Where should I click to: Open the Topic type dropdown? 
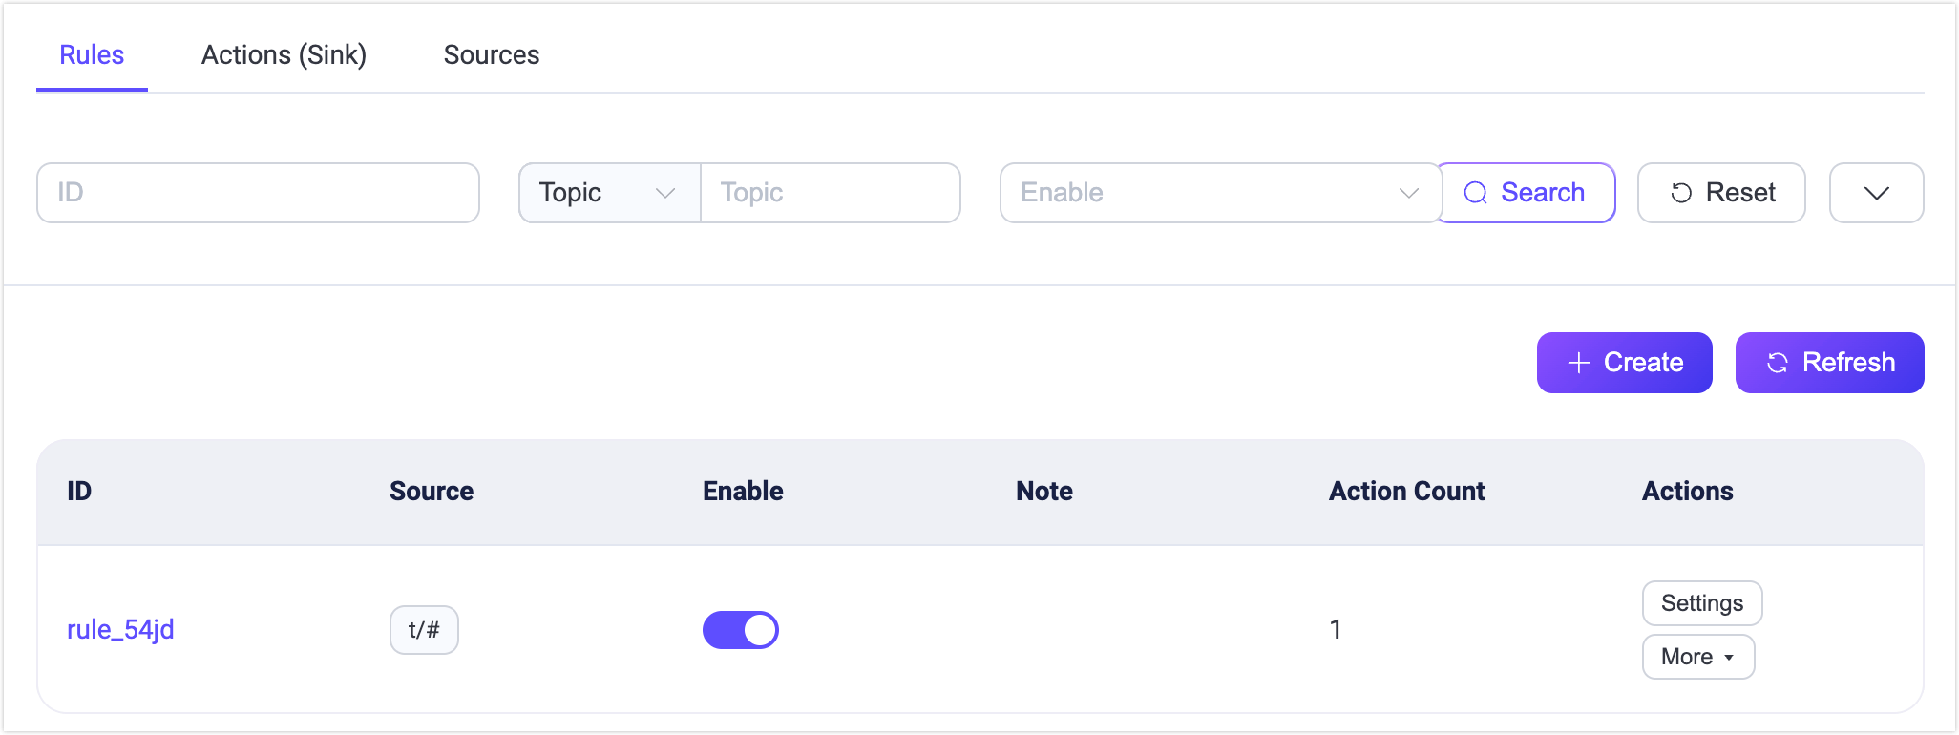pyautogui.click(x=609, y=193)
